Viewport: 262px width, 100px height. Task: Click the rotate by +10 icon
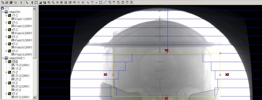tap(131, 3)
